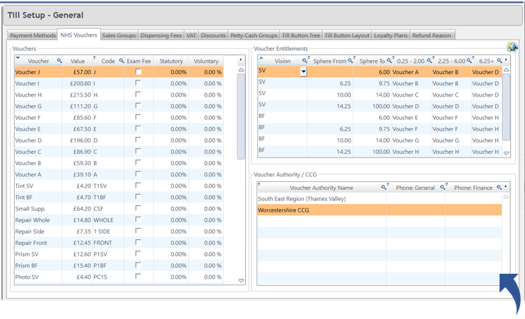Tick Exam Fee checkbox for Voucher H
Viewport: 525px width, 319px height.
(x=138, y=95)
